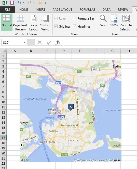Select column H header
The width and height of the screenshot is (137, 169).
pos(129,51)
